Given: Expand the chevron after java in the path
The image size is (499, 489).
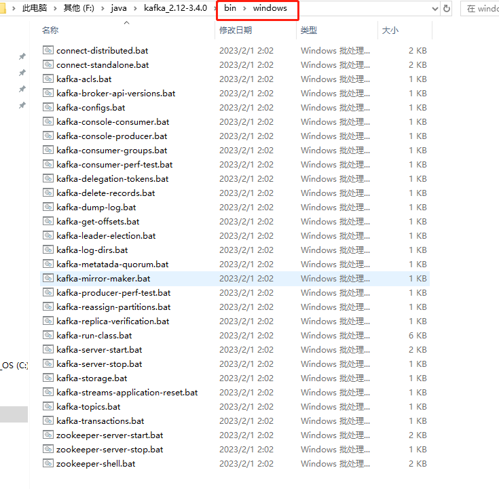Looking at the screenshot, I should click(x=135, y=9).
